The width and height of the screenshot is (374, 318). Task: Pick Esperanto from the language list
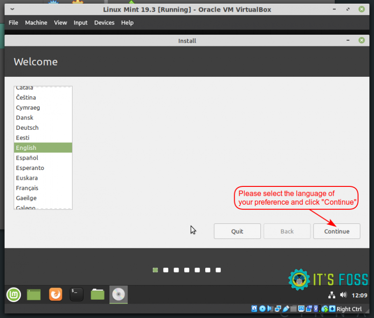point(43,168)
